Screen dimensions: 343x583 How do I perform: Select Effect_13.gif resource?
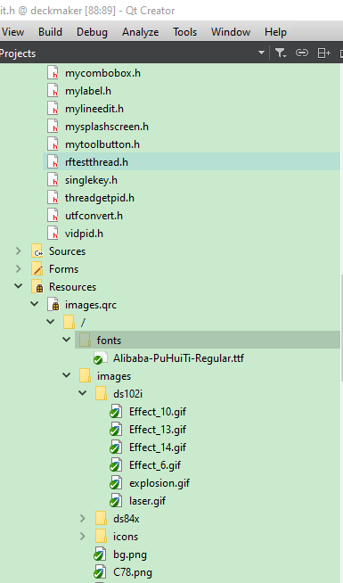click(158, 430)
